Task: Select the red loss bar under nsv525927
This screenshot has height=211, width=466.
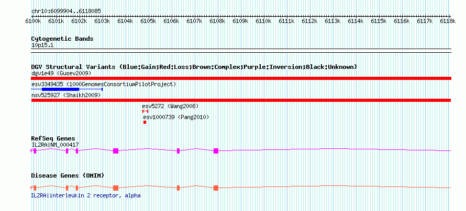Action: point(241,100)
